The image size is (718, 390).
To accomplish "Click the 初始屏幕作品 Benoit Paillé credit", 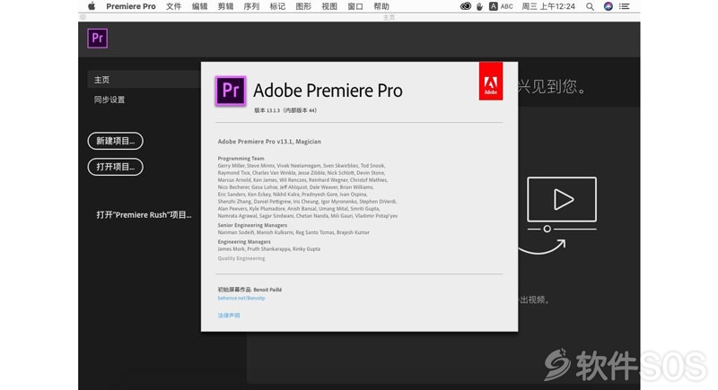I will coord(250,290).
